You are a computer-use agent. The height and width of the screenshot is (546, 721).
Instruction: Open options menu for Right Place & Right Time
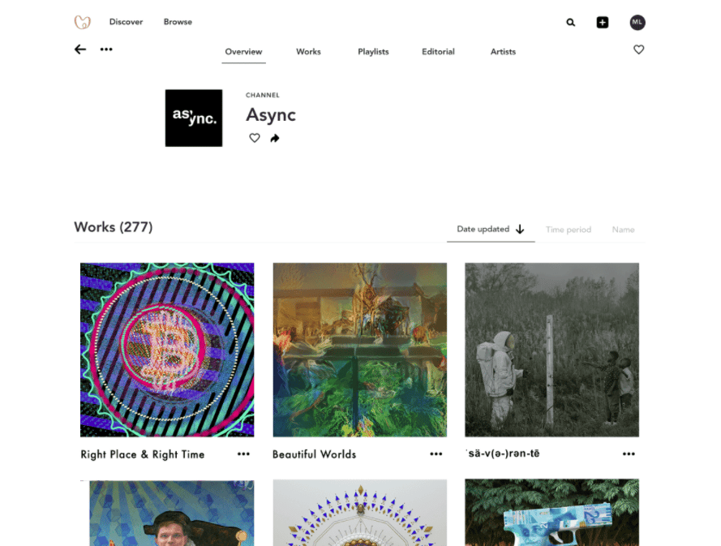[x=244, y=454]
